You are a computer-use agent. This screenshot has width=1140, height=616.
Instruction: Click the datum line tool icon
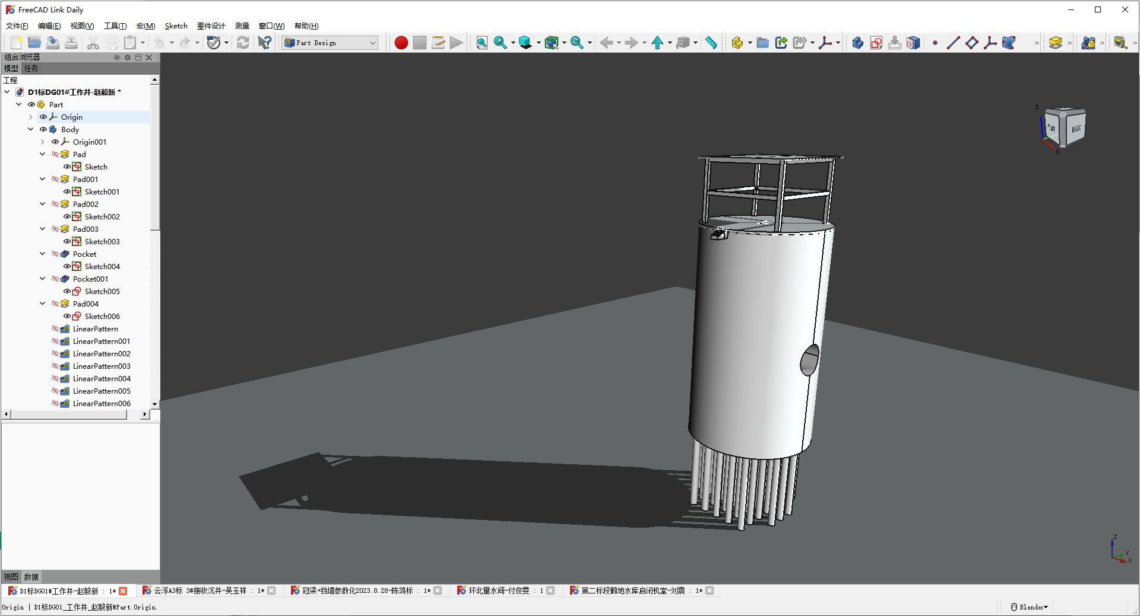(x=953, y=43)
